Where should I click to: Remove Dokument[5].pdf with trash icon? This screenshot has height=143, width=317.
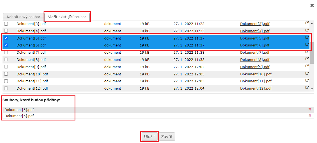pyautogui.click(x=310, y=110)
